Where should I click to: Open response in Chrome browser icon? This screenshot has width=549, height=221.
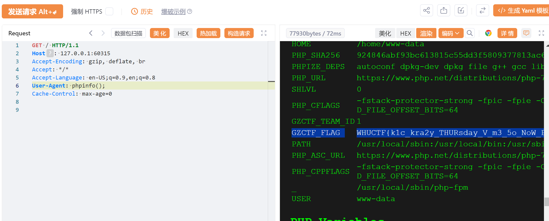tap(488, 33)
